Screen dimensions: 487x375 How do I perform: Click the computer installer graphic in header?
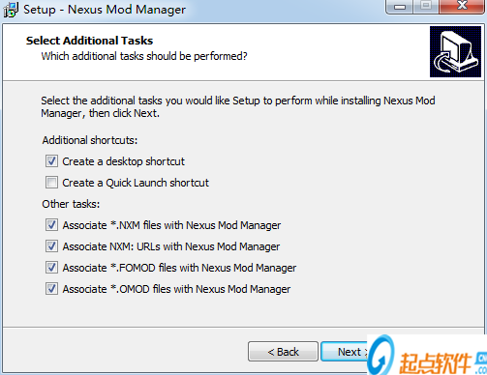455,51
